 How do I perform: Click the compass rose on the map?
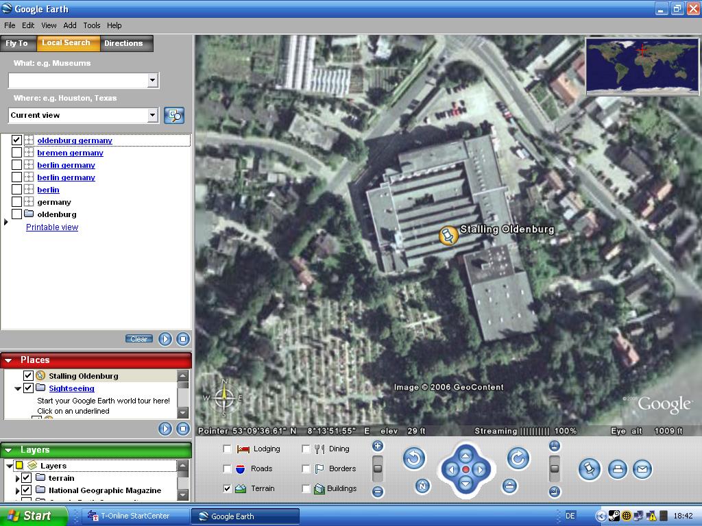point(225,397)
